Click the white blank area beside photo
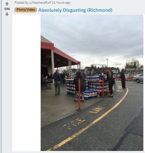 (x=26, y=83)
